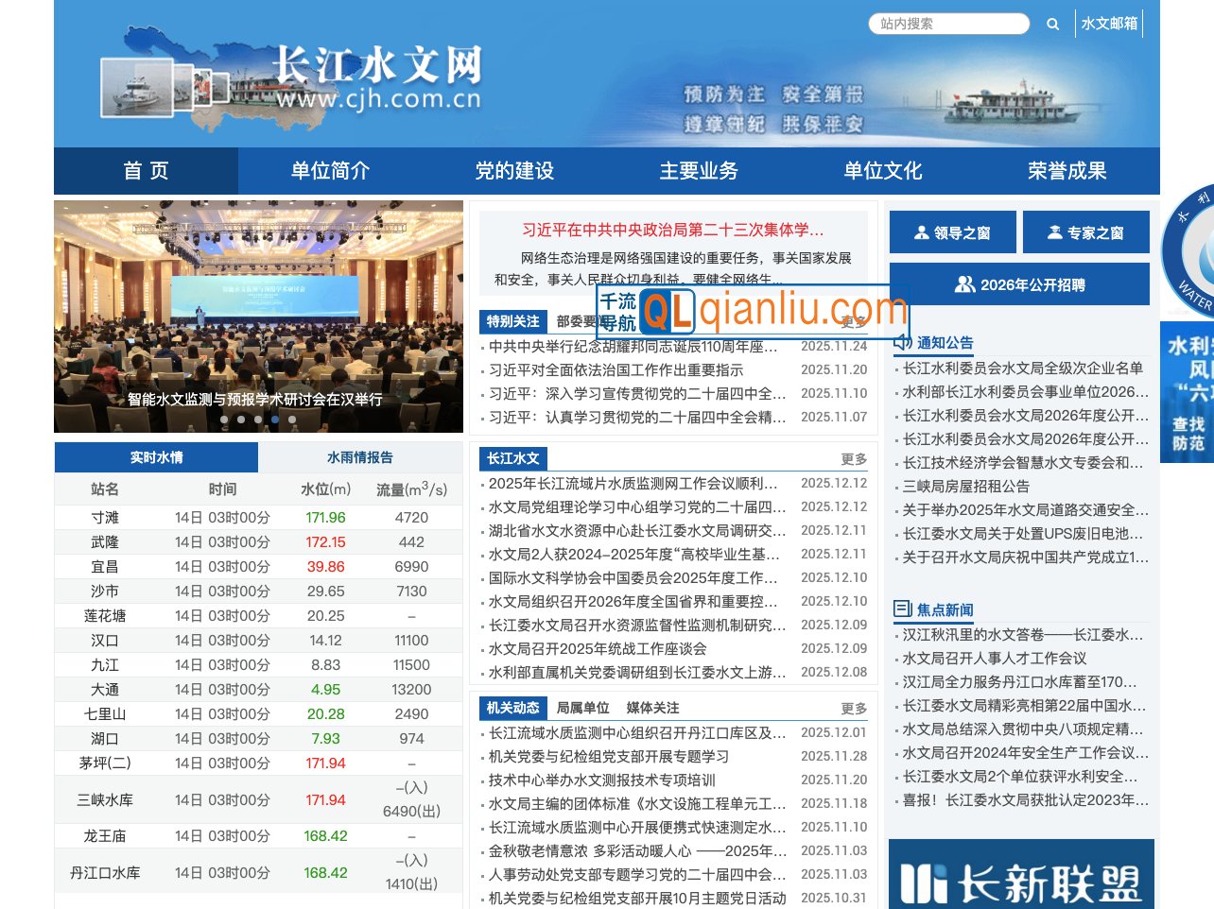Image resolution: width=1214 pixels, height=909 pixels.
Task: Select the last carousel indicator dot
Action: click(292, 420)
